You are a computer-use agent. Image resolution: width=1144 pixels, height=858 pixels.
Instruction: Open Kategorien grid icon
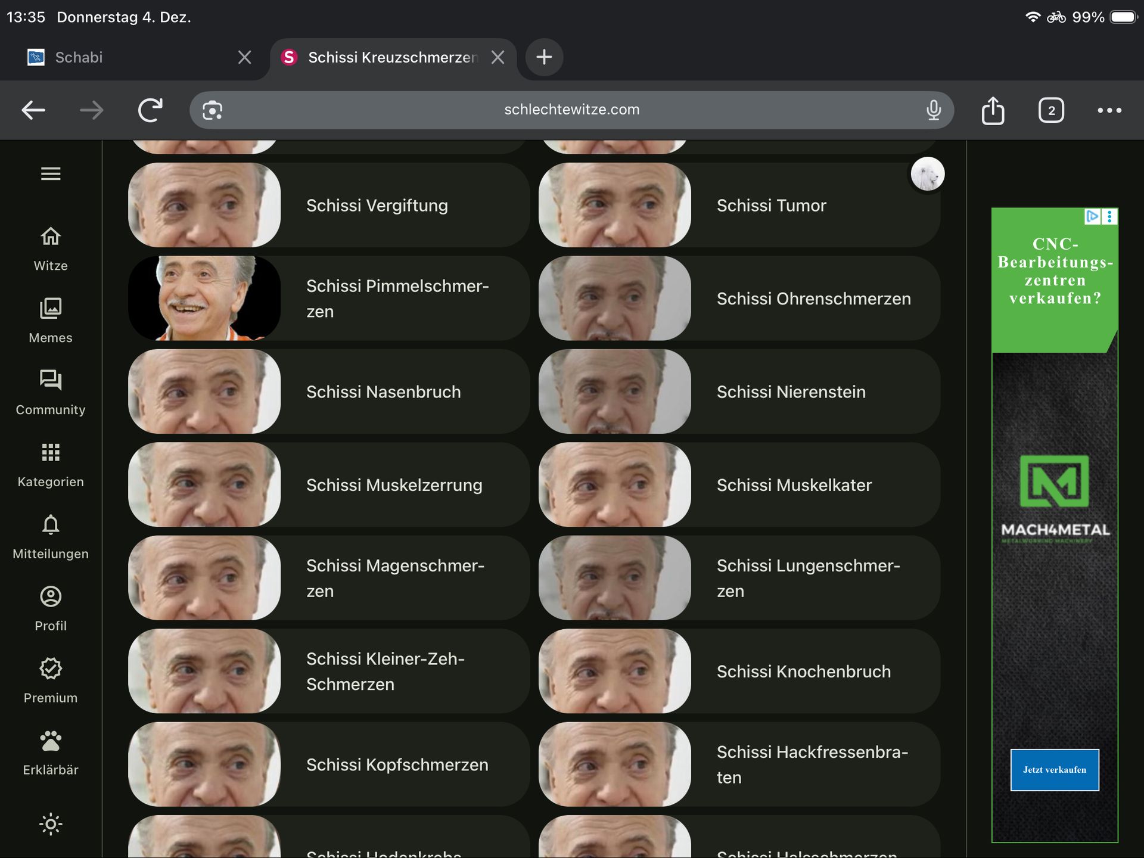pos(51,453)
